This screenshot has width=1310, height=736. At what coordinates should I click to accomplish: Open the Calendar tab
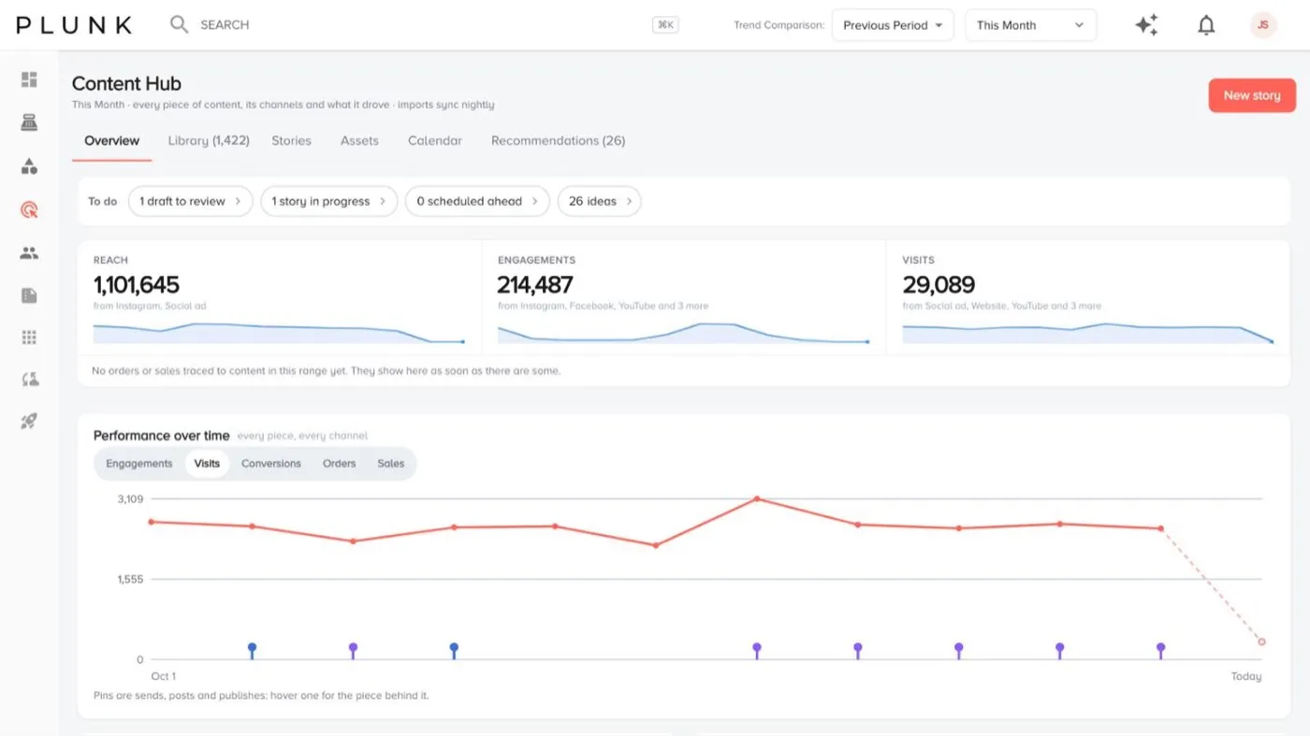[435, 141]
